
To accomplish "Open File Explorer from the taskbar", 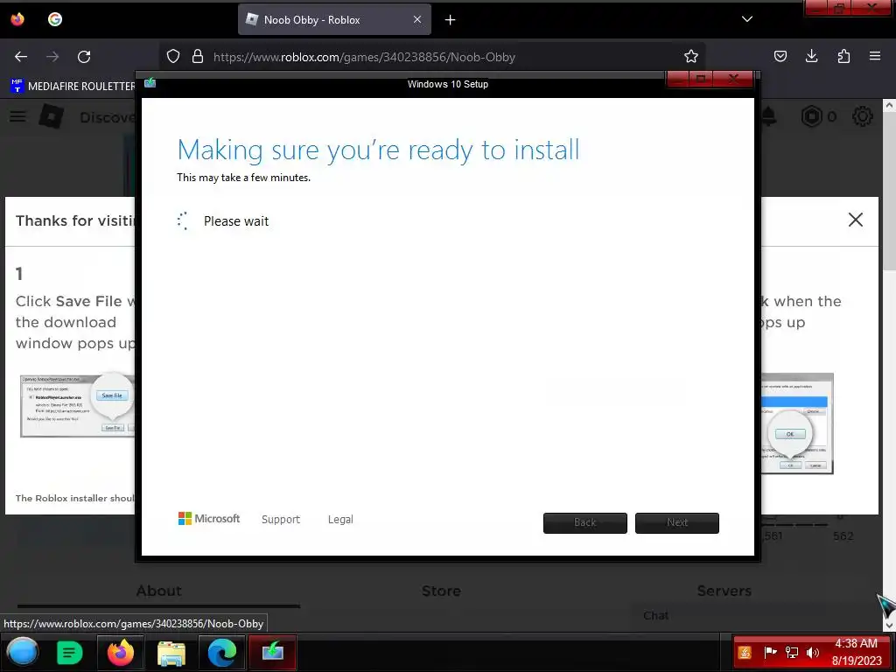I will coord(171,652).
